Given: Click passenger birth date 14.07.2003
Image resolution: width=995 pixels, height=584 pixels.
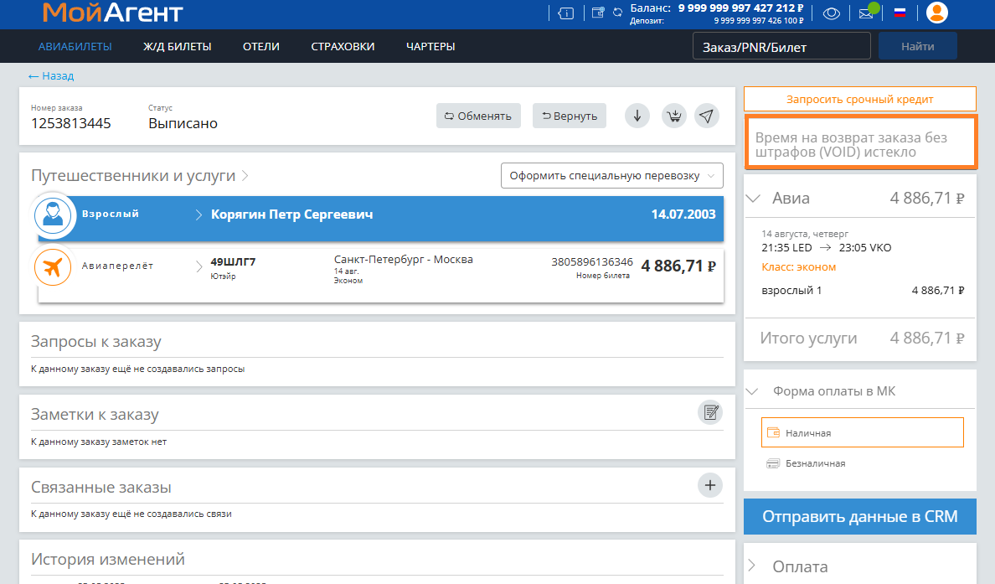Looking at the screenshot, I should (x=683, y=214).
